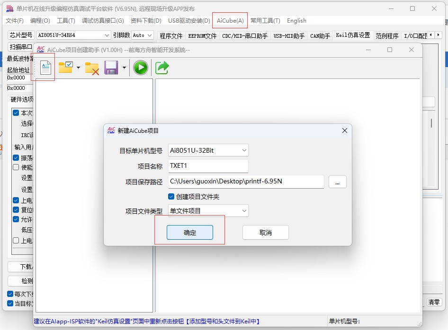Expand the open folder dropdown arrow
Viewport: 448px width, 330px height.
click(x=78, y=68)
